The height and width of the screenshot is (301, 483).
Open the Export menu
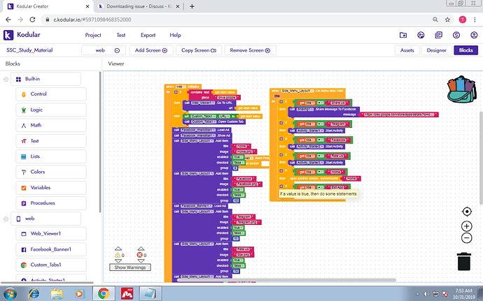pyautogui.click(x=148, y=35)
